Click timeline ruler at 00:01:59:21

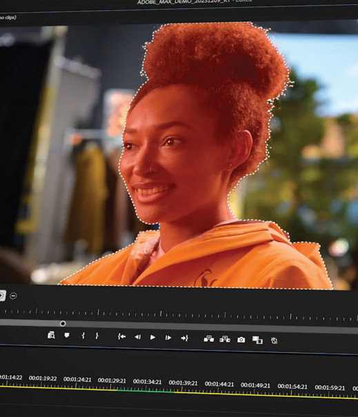point(330,388)
